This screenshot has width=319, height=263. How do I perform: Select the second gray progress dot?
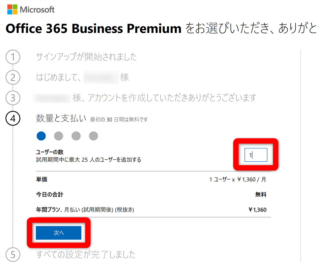pyautogui.click(x=58, y=136)
